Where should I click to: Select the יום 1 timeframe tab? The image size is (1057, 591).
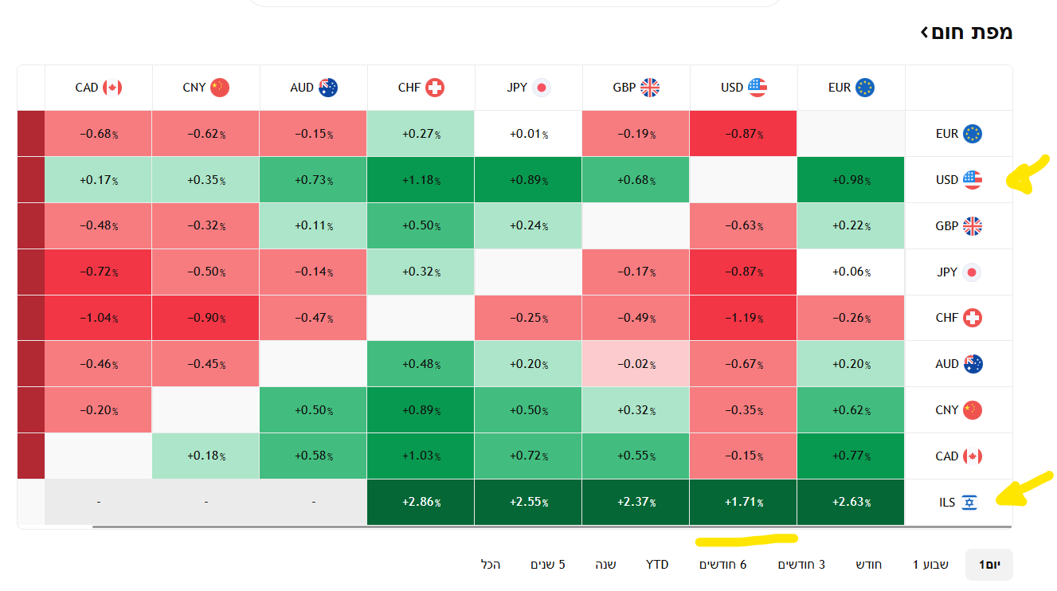pyautogui.click(x=989, y=565)
